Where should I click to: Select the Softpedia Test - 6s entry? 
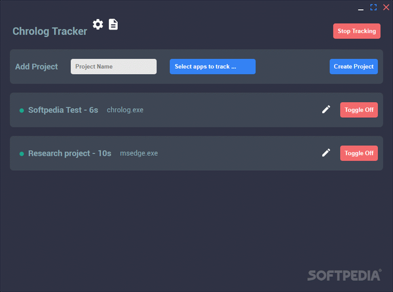[x=63, y=110]
